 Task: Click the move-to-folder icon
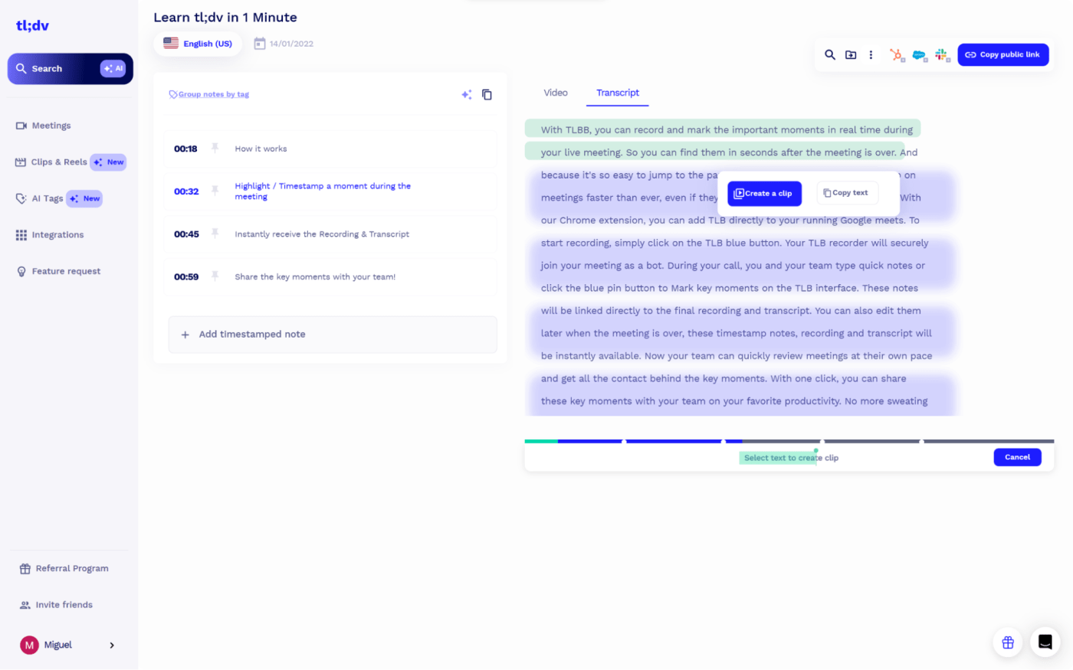pyautogui.click(x=851, y=54)
